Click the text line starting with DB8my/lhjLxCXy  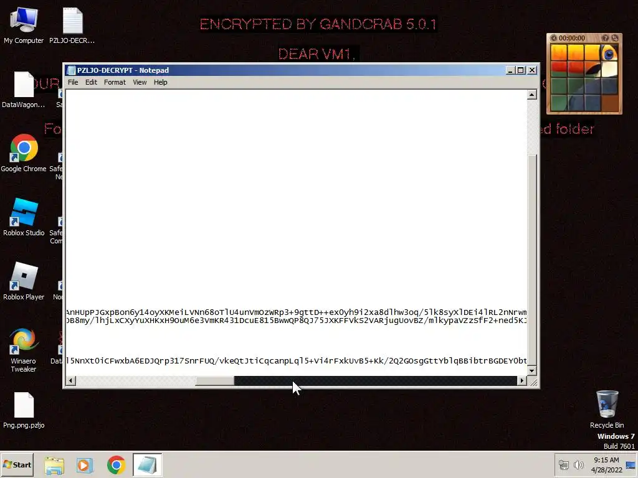point(296,321)
